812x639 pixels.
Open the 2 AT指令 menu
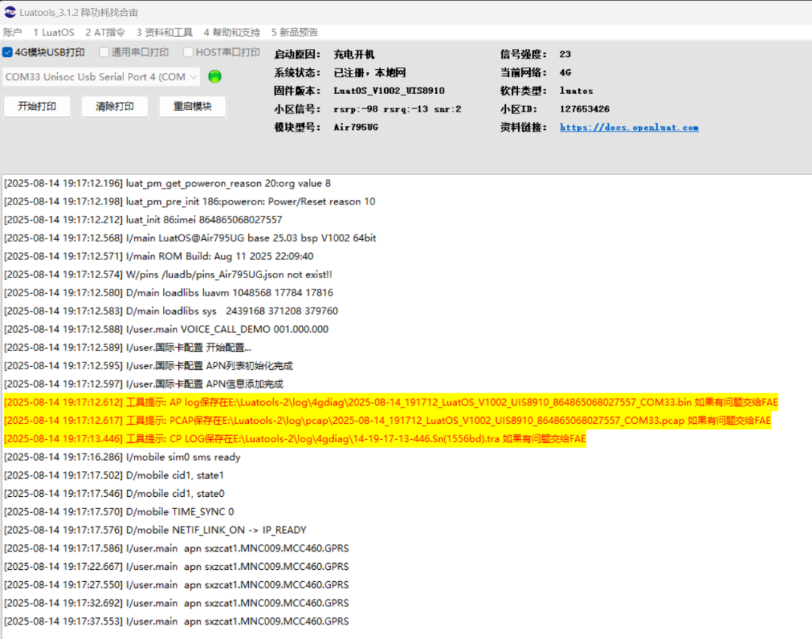point(105,32)
